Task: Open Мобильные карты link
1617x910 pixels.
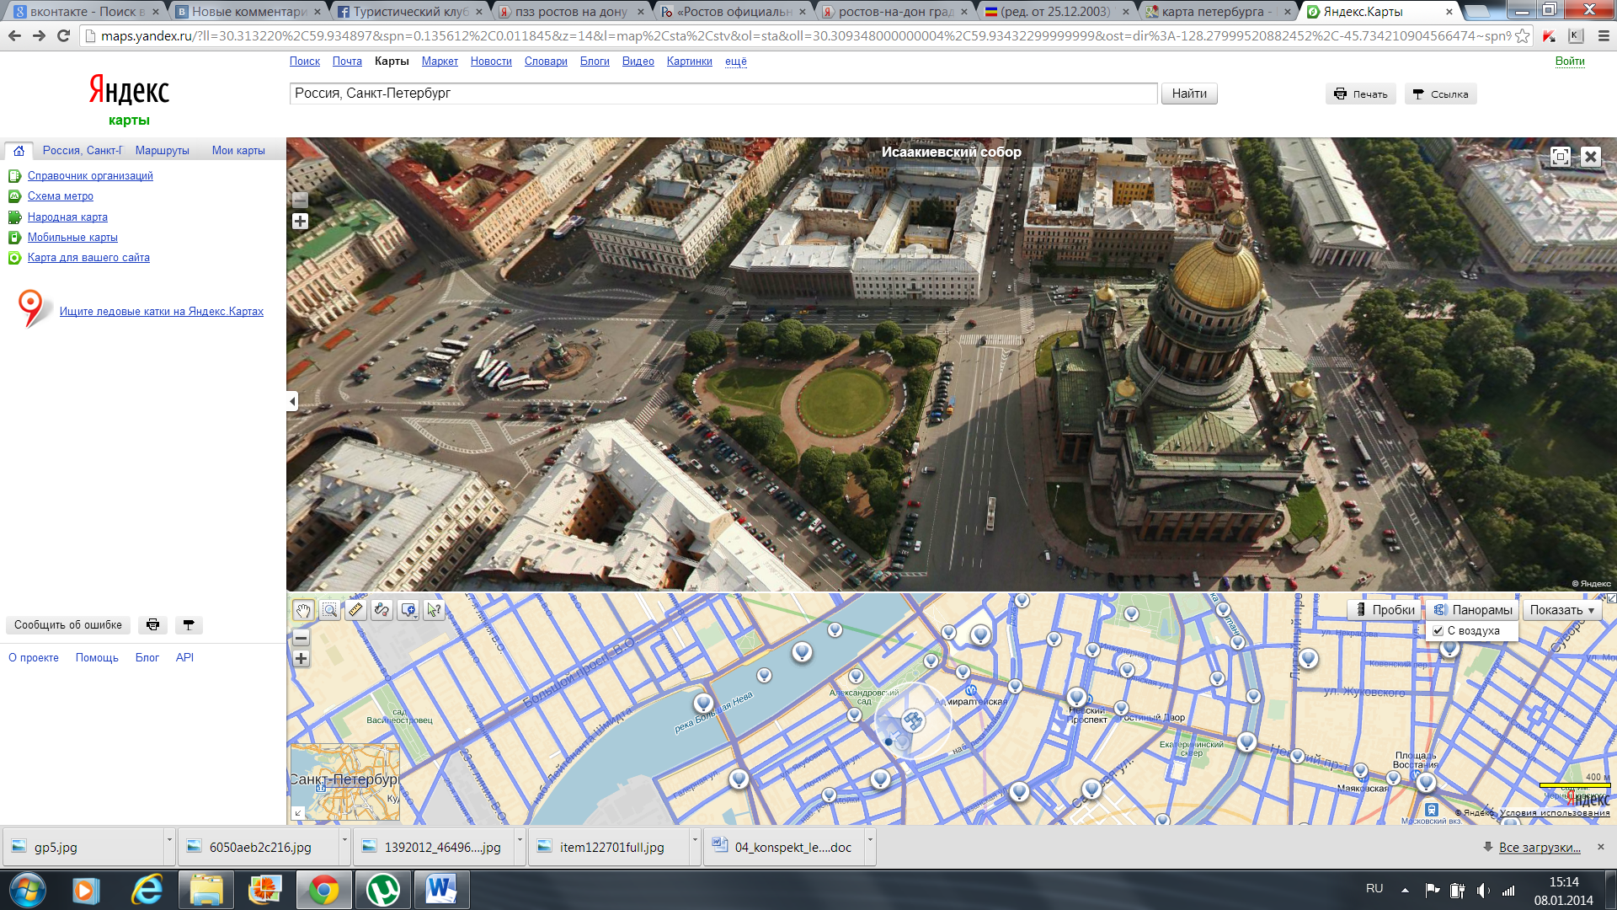Action: tap(72, 238)
